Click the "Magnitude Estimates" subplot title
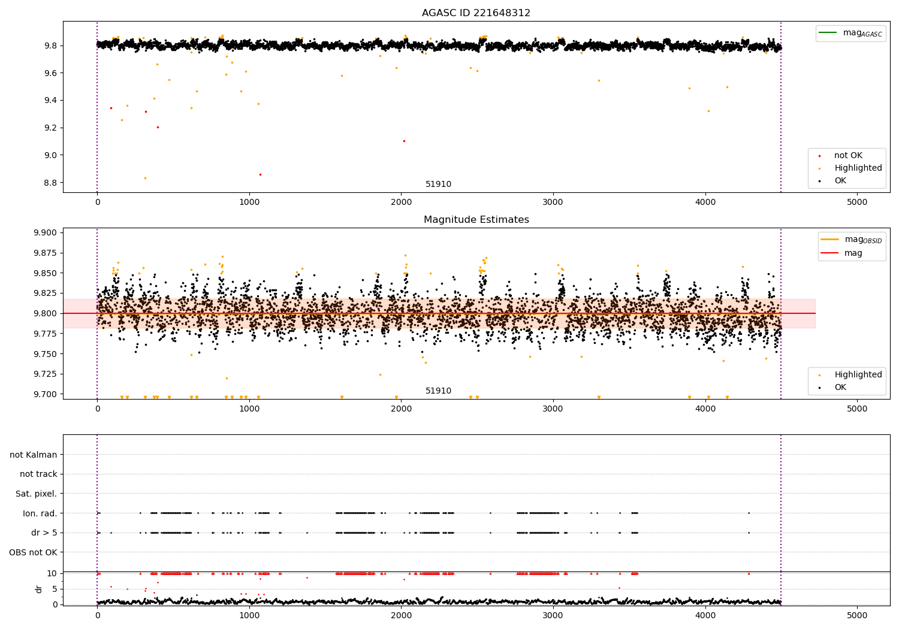The height and width of the screenshot is (629, 899). pyautogui.click(x=476, y=220)
